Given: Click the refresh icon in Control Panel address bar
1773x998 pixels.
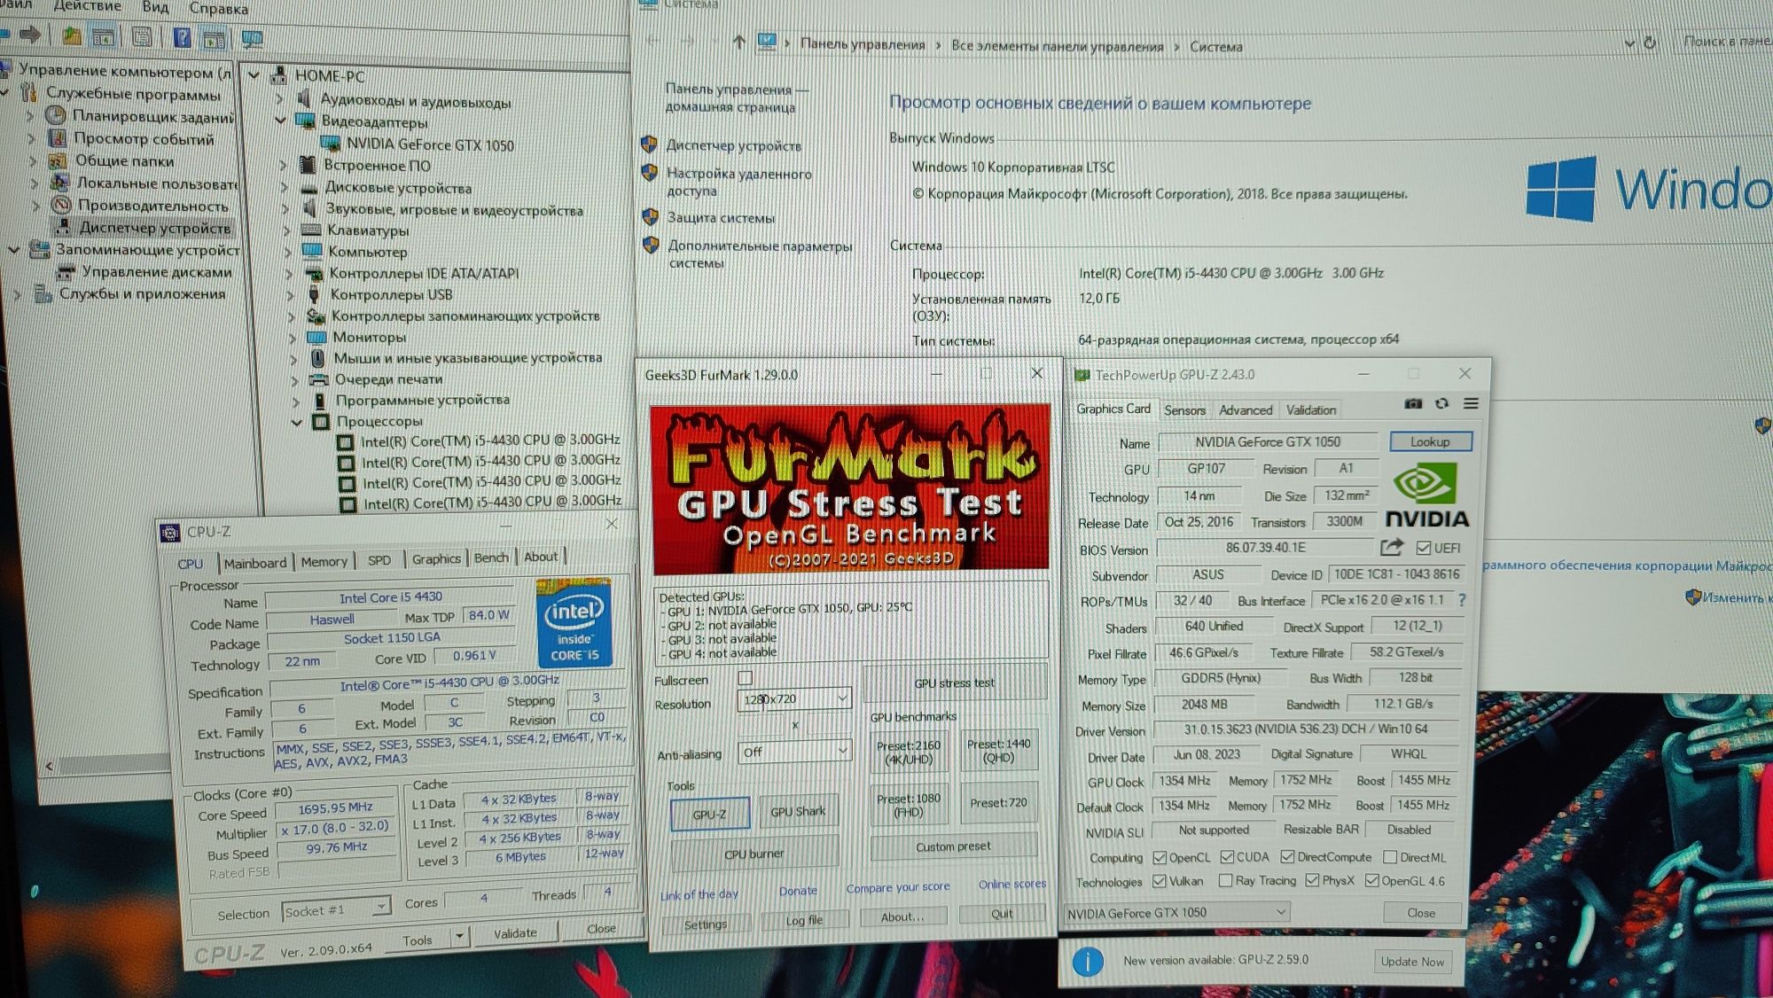Looking at the screenshot, I should tap(1649, 43).
